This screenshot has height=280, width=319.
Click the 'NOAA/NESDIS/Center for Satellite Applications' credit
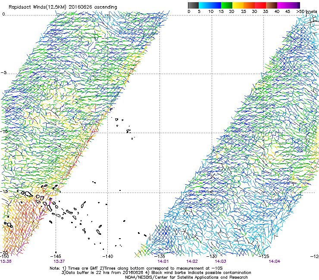click(x=186, y=277)
